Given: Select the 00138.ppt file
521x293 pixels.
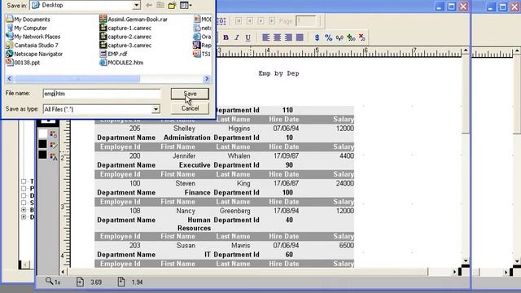Looking at the screenshot, I should click(x=23, y=63).
